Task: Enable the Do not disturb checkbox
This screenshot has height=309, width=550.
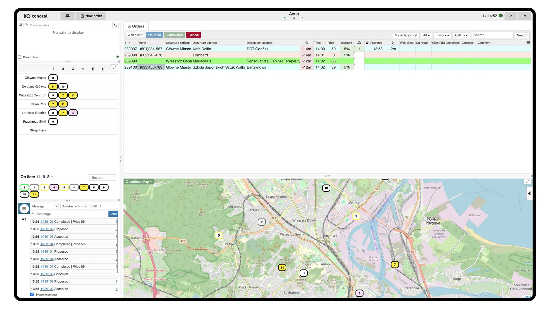Action: click(20, 57)
